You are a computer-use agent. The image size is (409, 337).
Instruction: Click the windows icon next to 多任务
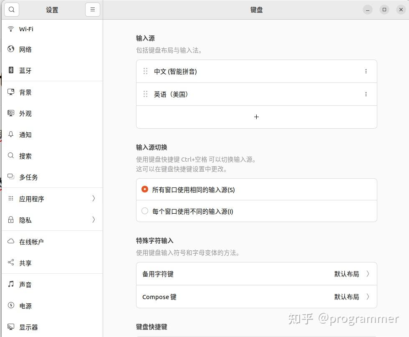11,177
